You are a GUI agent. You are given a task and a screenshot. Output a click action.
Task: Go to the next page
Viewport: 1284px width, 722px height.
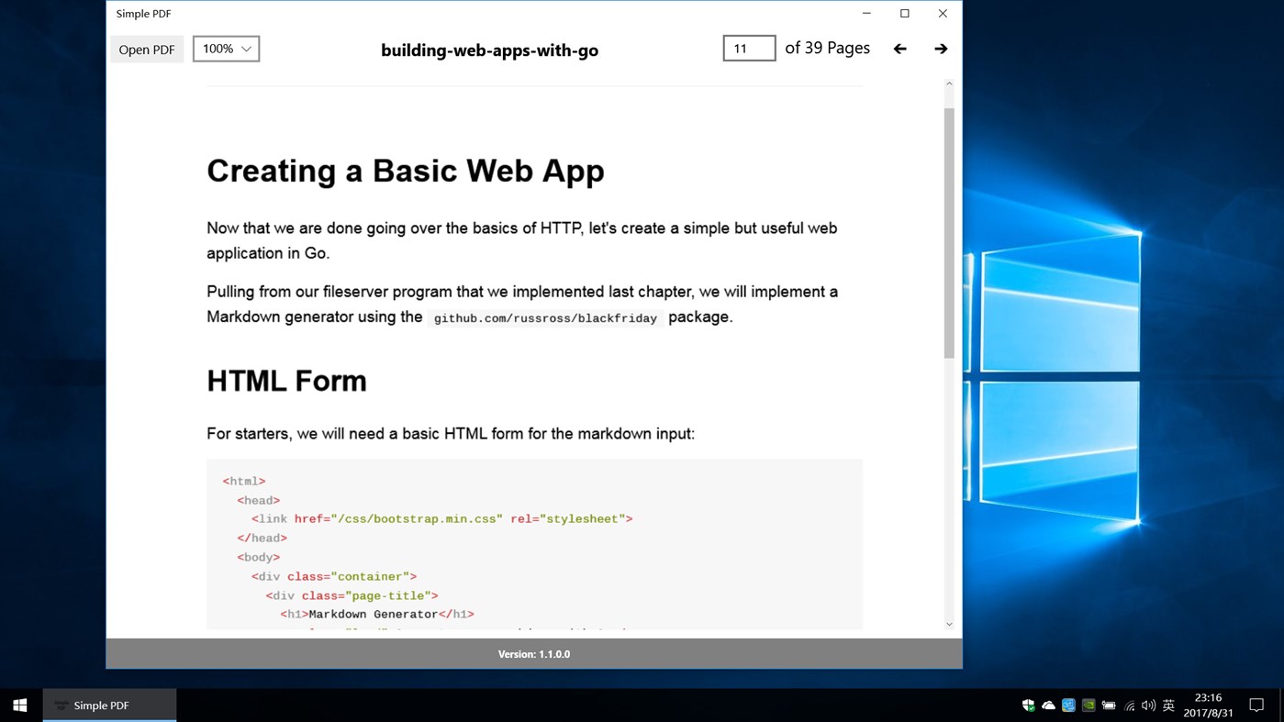click(940, 49)
